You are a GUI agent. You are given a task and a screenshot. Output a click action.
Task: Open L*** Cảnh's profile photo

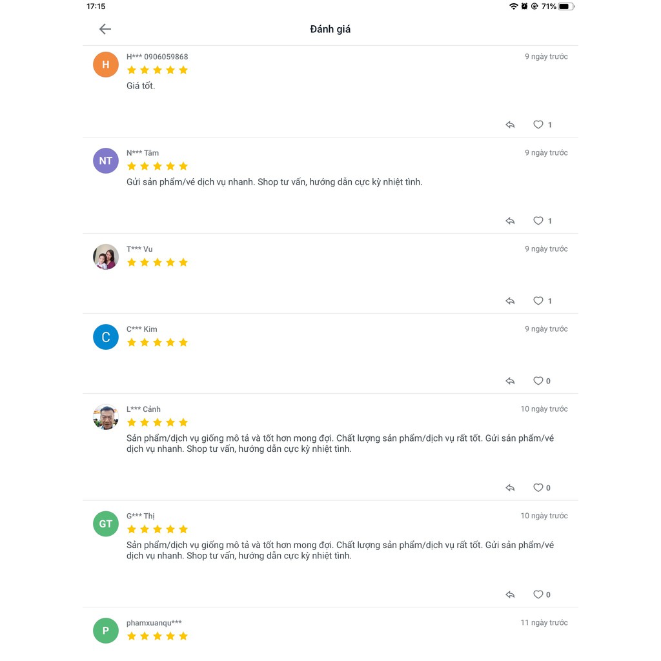tap(106, 417)
